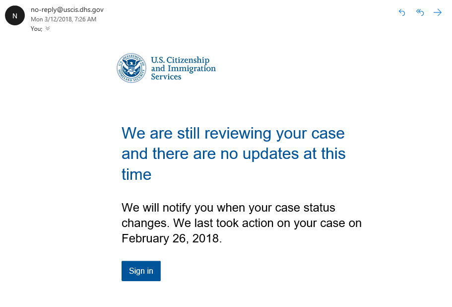Click heading line We are still reviewing
The height and width of the screenshot is (307, 452).
(x=233, y=133)
